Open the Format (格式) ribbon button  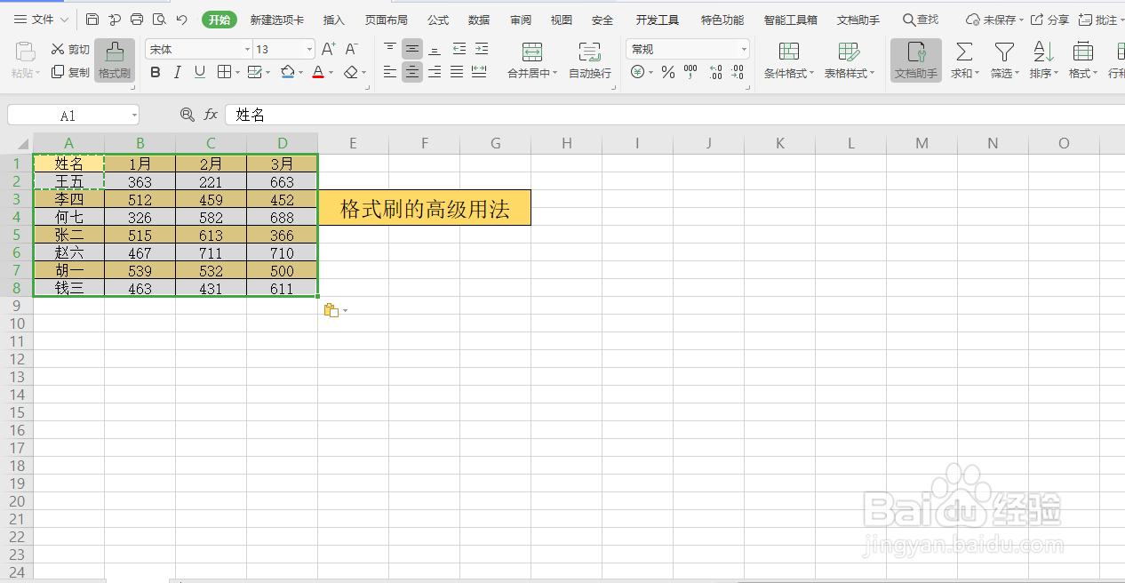point(1082,60)
